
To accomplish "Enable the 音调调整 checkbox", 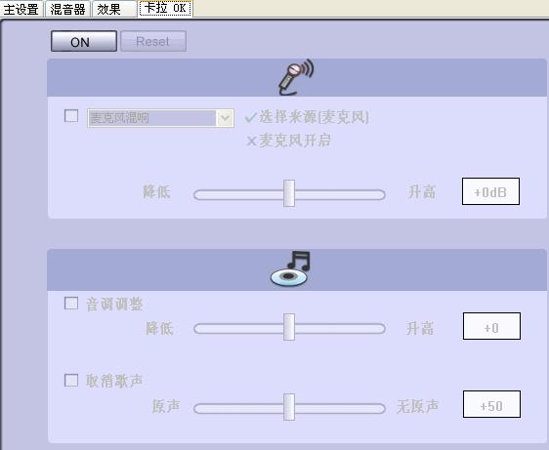I will [x=71, y=303].
